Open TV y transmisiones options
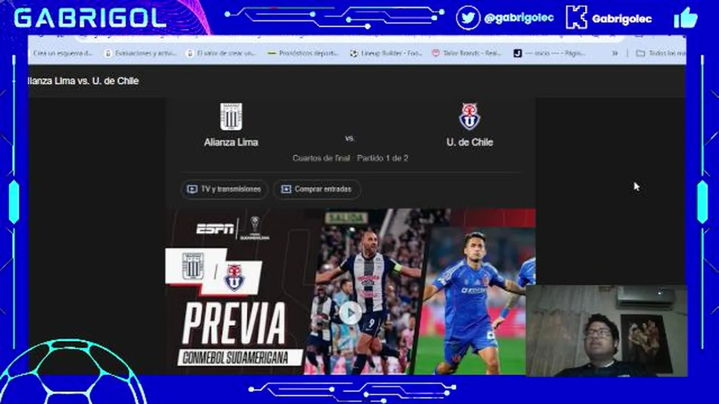 pos(225,189)
